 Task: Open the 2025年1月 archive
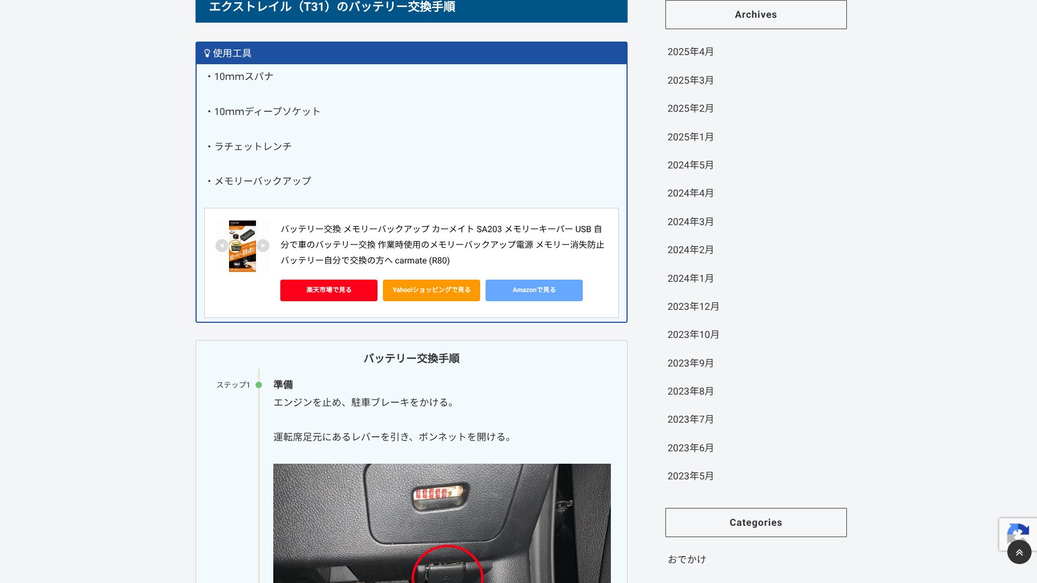tap(690, 137)
